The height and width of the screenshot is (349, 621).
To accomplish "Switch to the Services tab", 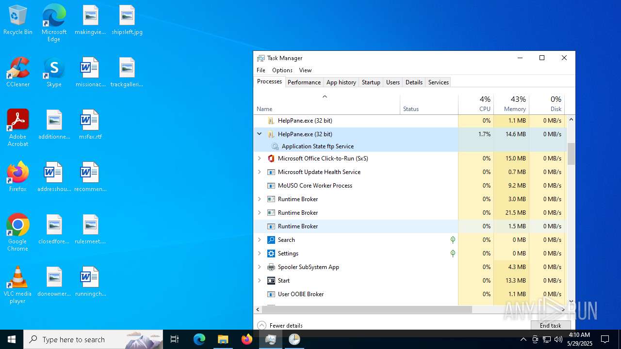I will click(439, 82).
